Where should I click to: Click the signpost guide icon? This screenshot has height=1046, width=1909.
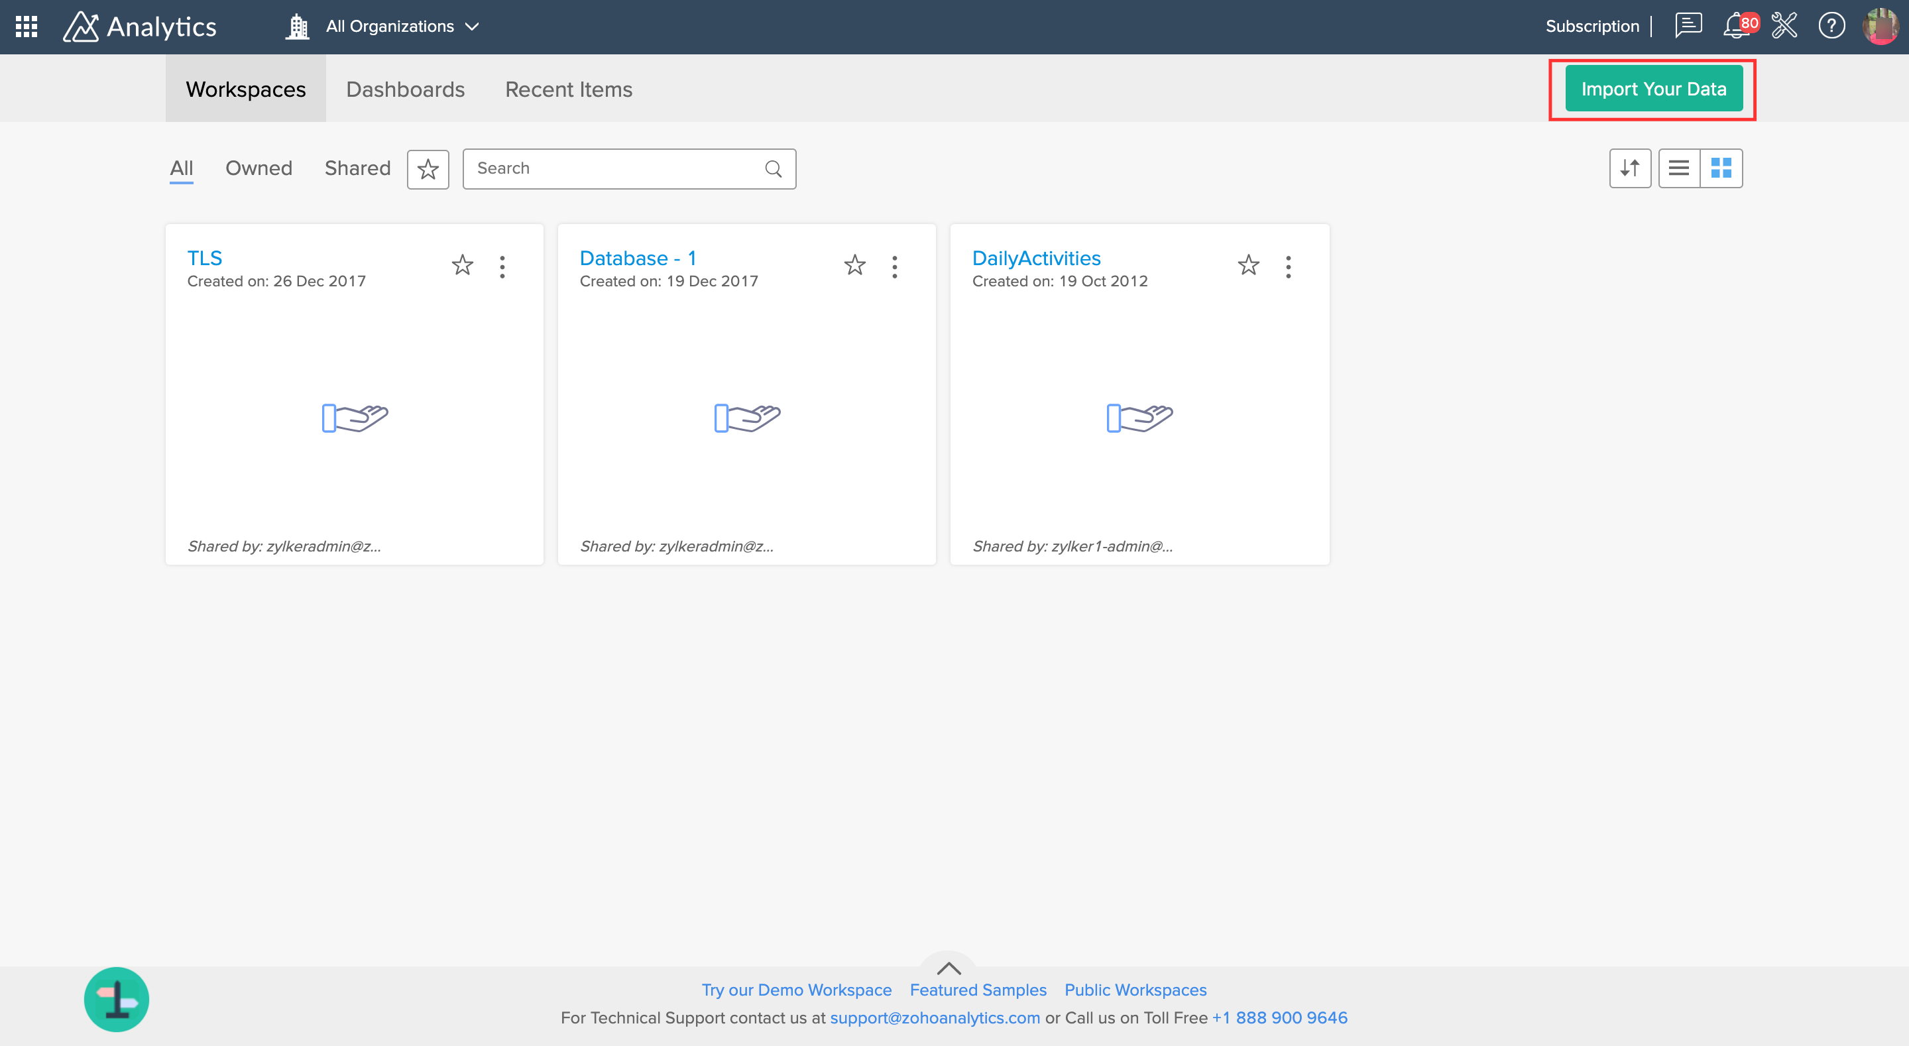[x=117, y=1000]
